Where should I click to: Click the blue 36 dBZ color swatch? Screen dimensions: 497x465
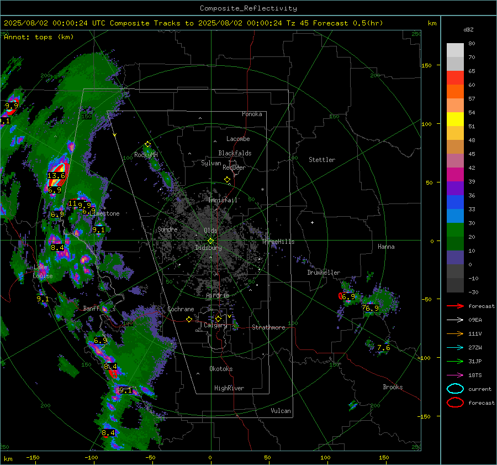[455, 202]
